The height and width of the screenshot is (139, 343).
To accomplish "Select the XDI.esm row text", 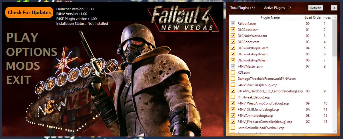I will (x=244, y=72).
